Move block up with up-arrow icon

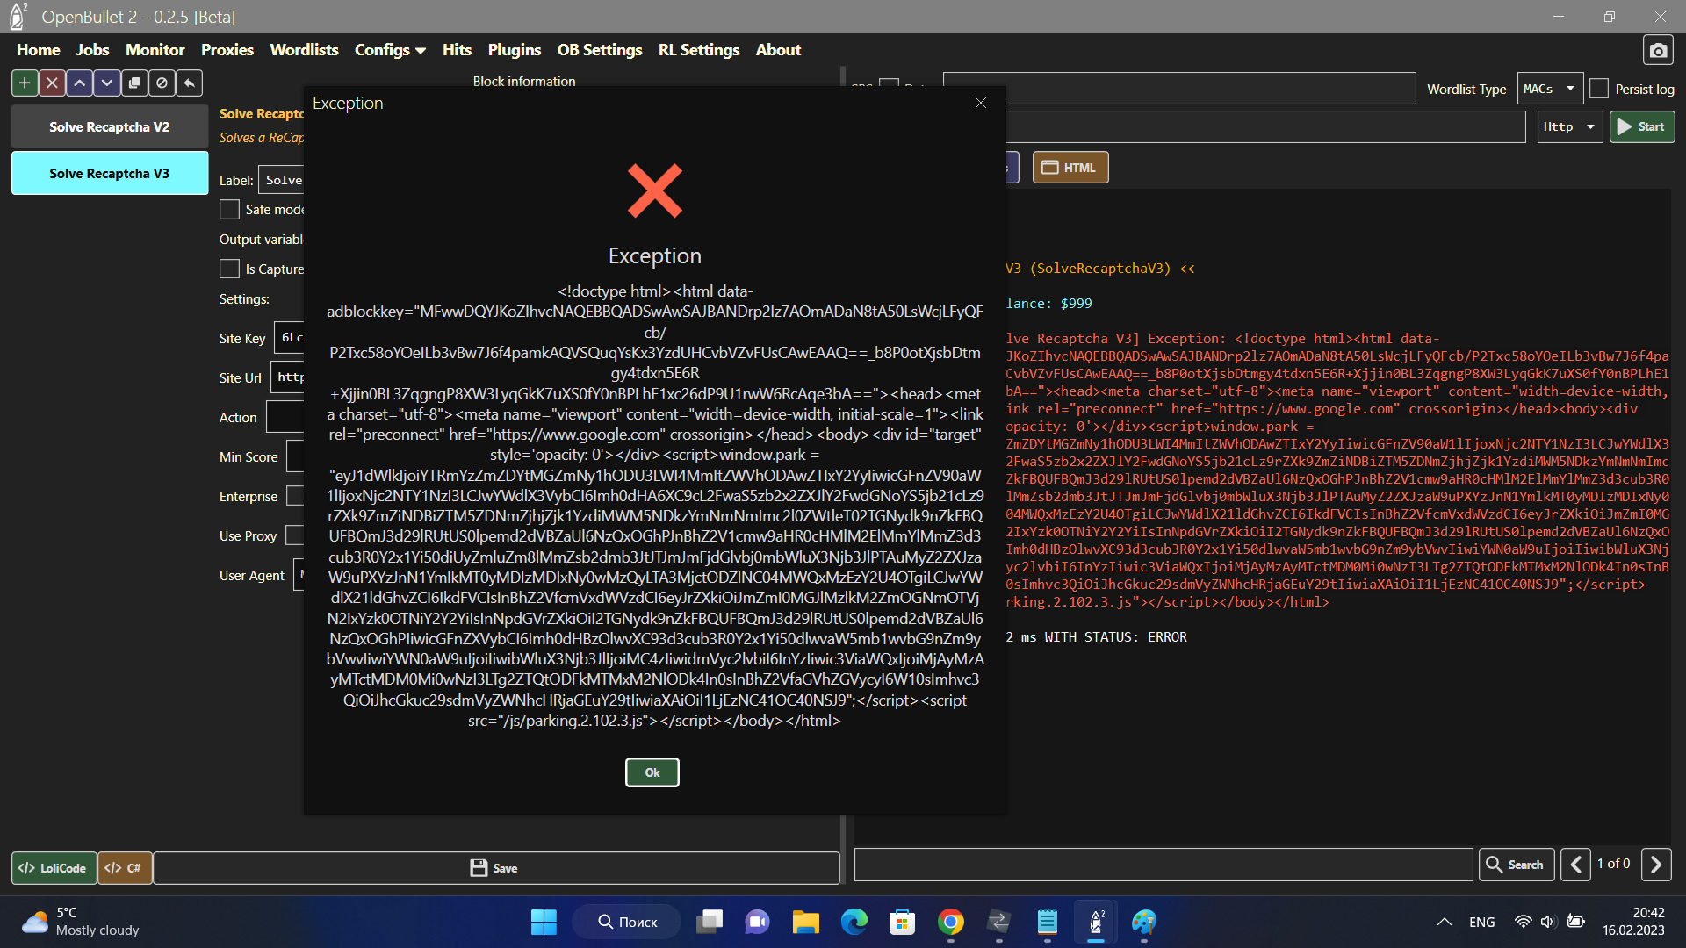point(79,83)
